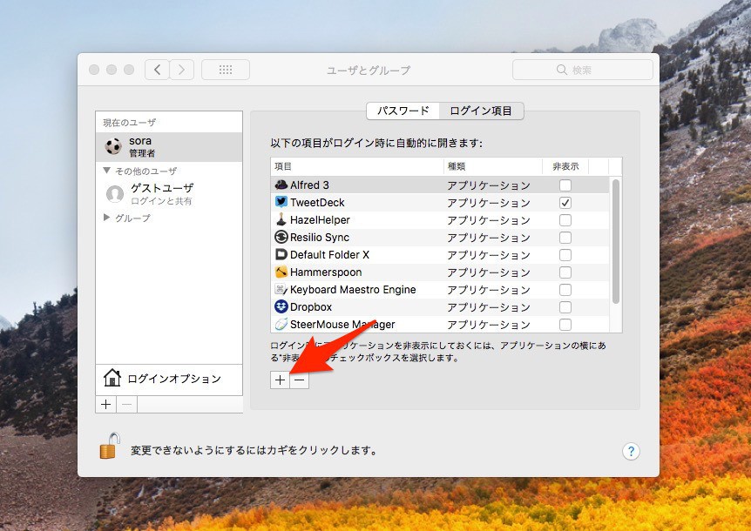Enable the hide checkbox for Alfred 3
The image size is (751, 531).
[565, 185]
